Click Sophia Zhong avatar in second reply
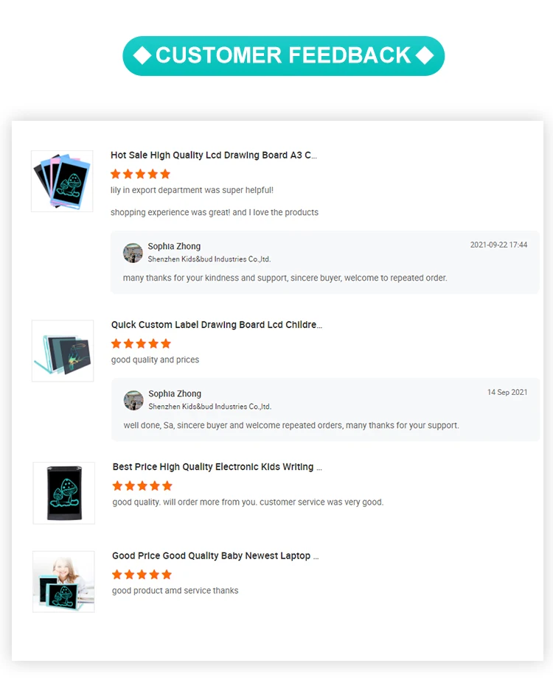This screenshot has height=680, width=553. click(x=133, y=400)
